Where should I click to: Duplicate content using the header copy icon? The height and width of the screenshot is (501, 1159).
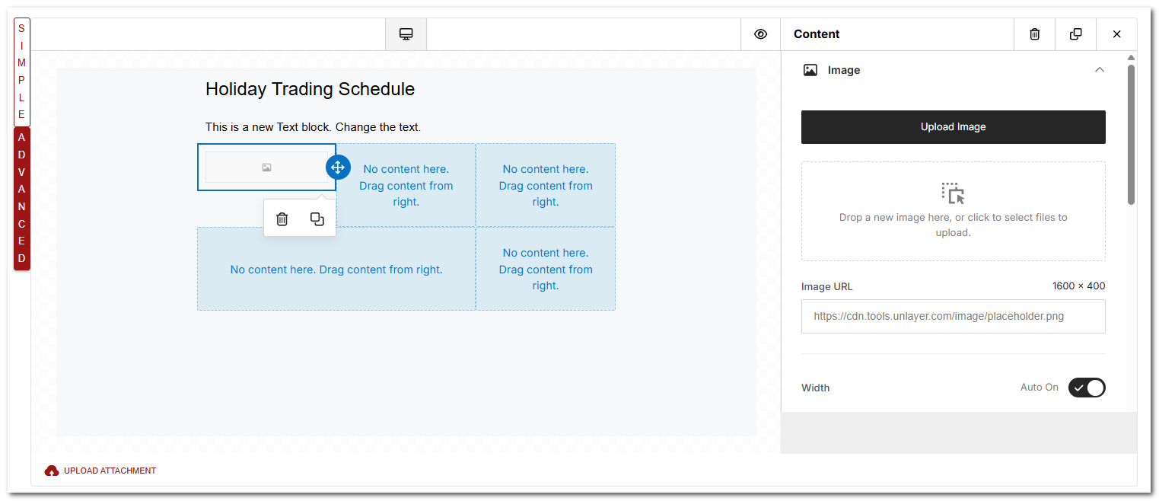pyautogui.click(x=1075, y=34)
